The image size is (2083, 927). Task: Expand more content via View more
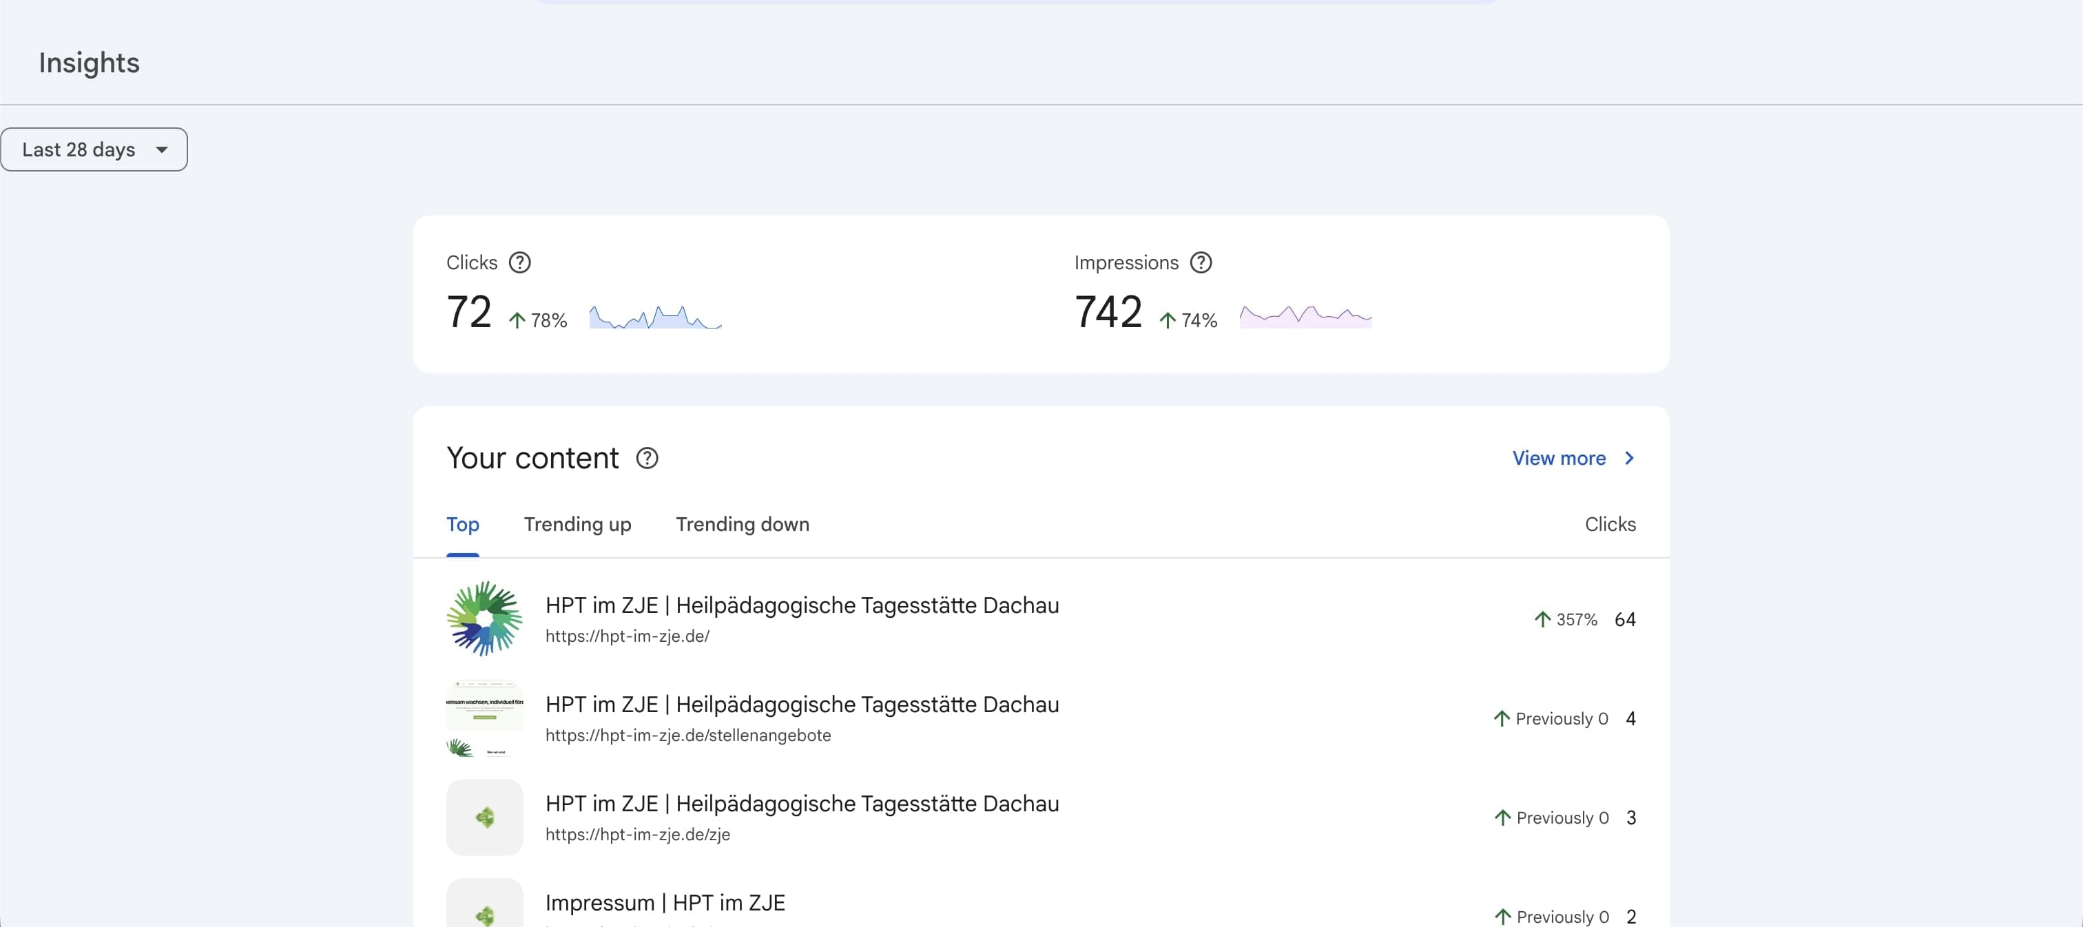tap(1559, 458)
